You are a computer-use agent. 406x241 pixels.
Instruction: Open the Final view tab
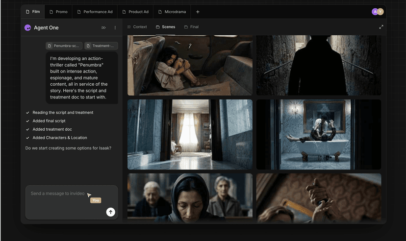tap(191, 27)
